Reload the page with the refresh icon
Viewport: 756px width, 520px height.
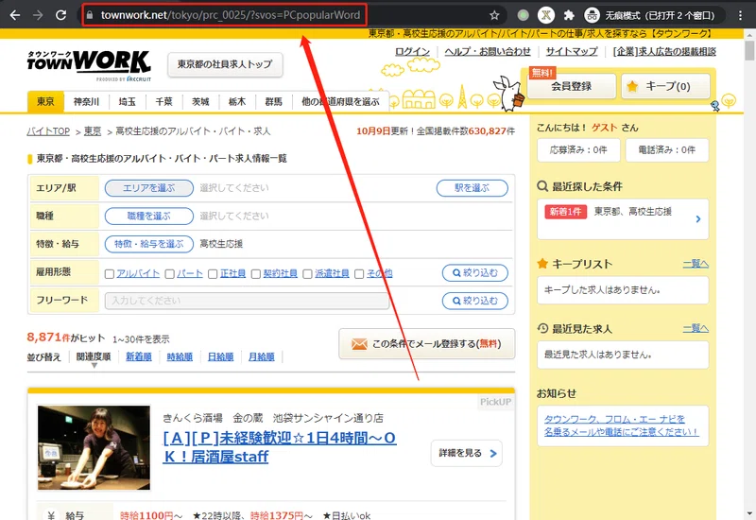click(x=60, y=15)
